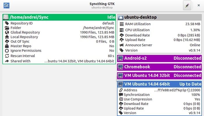The width and height of the screenshot is (204, 116).
Task: Select the address '...ff:fe88:ed2f%p5p1]:22000' text
Action: (x=177, y=90)
